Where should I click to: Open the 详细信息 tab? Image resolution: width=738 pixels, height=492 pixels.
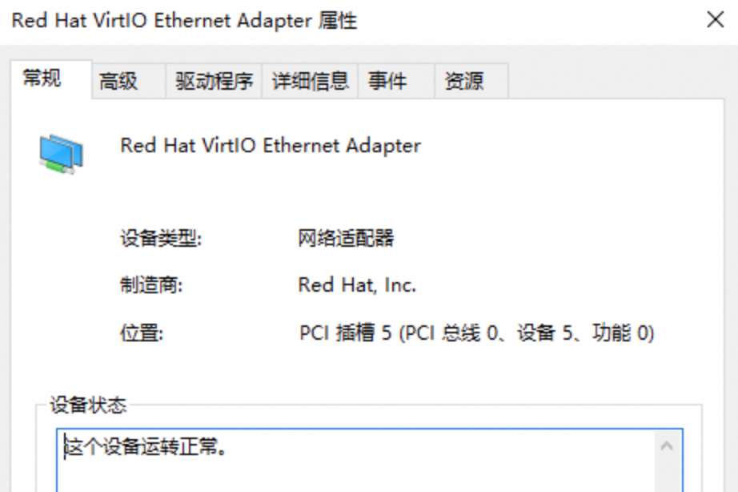(310, 81)
